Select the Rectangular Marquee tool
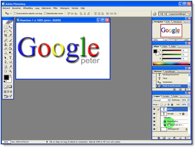The height and width of the screenshot is (148, 196). tap(5, 27)
